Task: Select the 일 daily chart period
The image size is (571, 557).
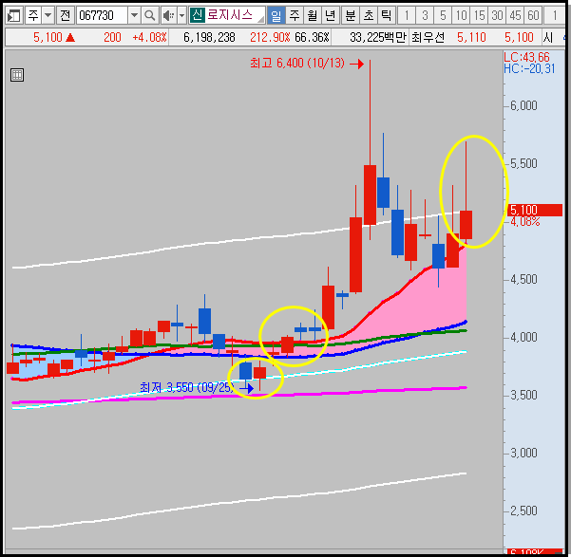Action: (x=276, y=15)
